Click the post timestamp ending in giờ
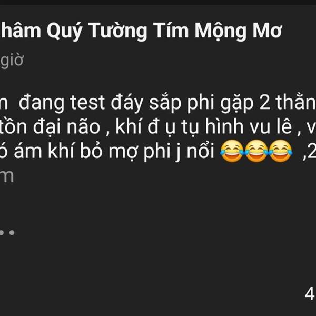This screenshot has height=316, width=316. pos(12,60)
